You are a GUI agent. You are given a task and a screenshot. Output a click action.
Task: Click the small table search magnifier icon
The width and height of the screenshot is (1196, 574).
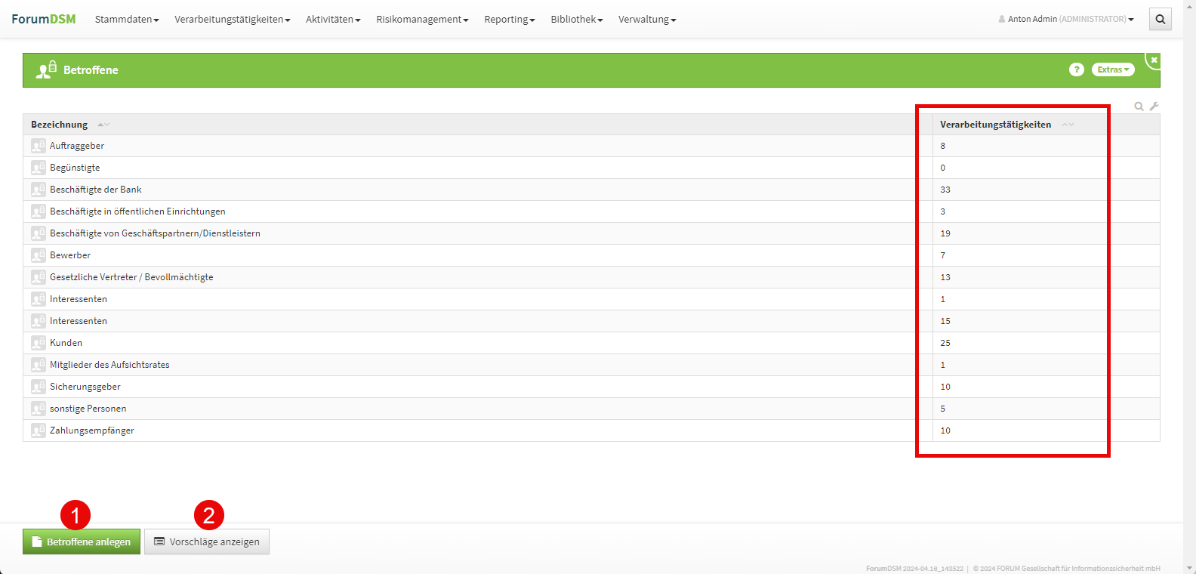point(1139,106)
